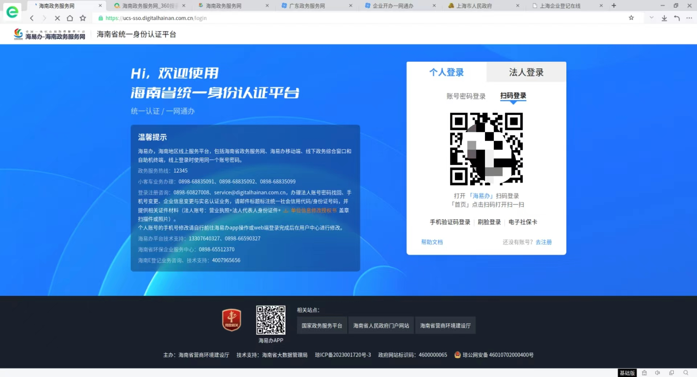Select 扫码登录 login mode
This screenshot has height=377, width=697.
click(513, 96)
